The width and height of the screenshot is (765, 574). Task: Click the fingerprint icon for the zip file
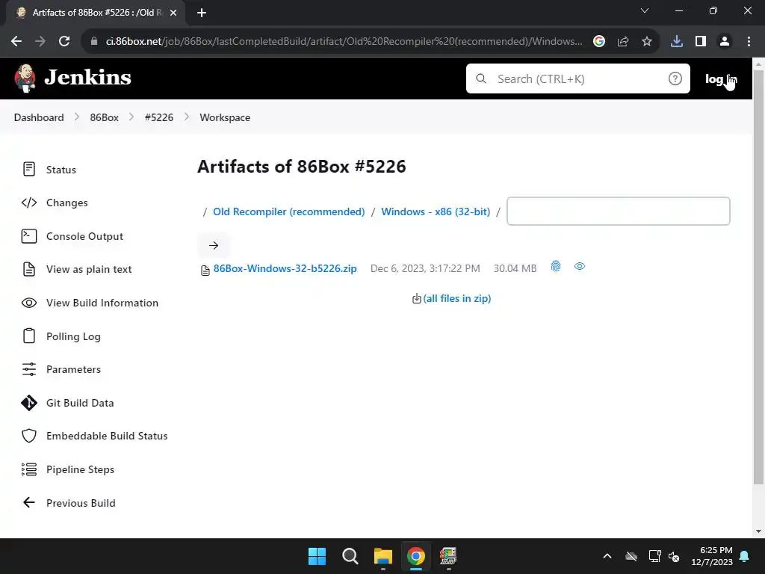click(556, 267)
